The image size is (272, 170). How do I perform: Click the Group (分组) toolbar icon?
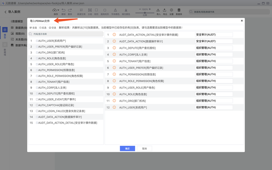(x=90, y=10)
